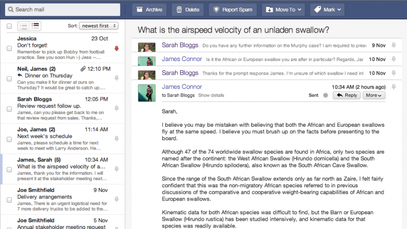
Task: Click the Archive toolbar button
Action: [149, 10]
